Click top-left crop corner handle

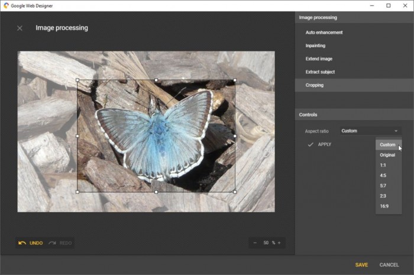tap(77, 80)
